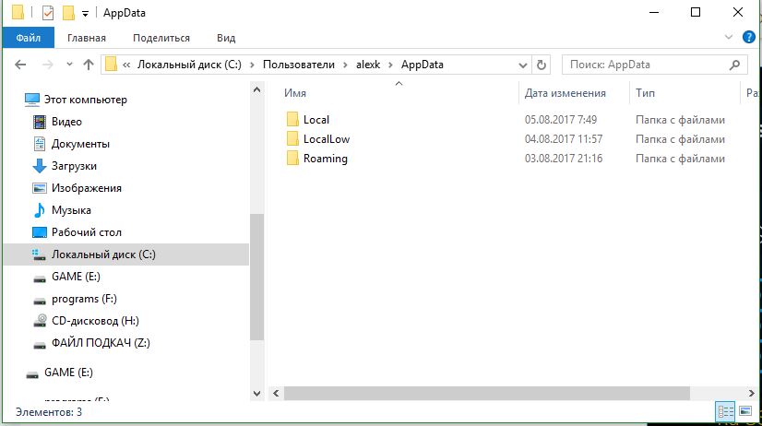Switch to the Главная ribbon tab

click(87, 38)
